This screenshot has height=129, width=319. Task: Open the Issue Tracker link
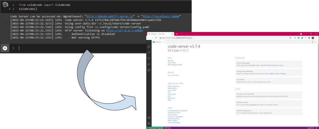point(172,90)
